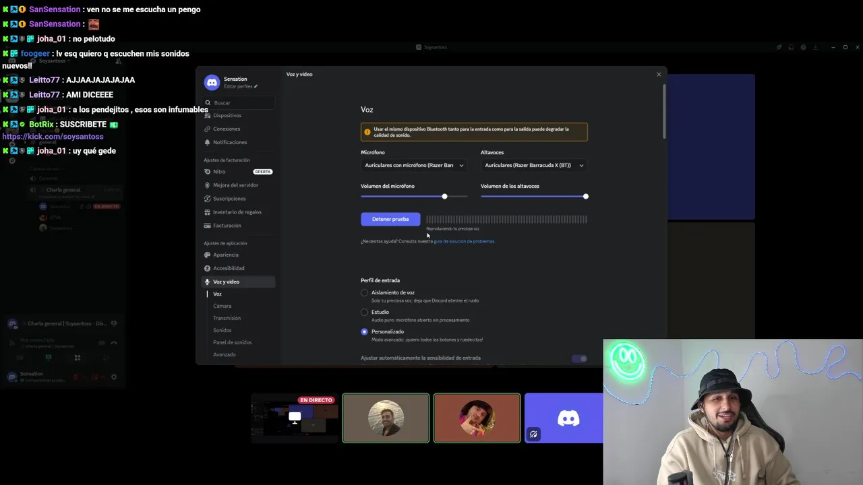Select the Voz sub-tab
863x485 pixels.
pos(217,294)
